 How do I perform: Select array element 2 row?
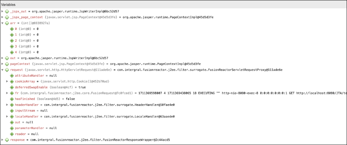174,40
